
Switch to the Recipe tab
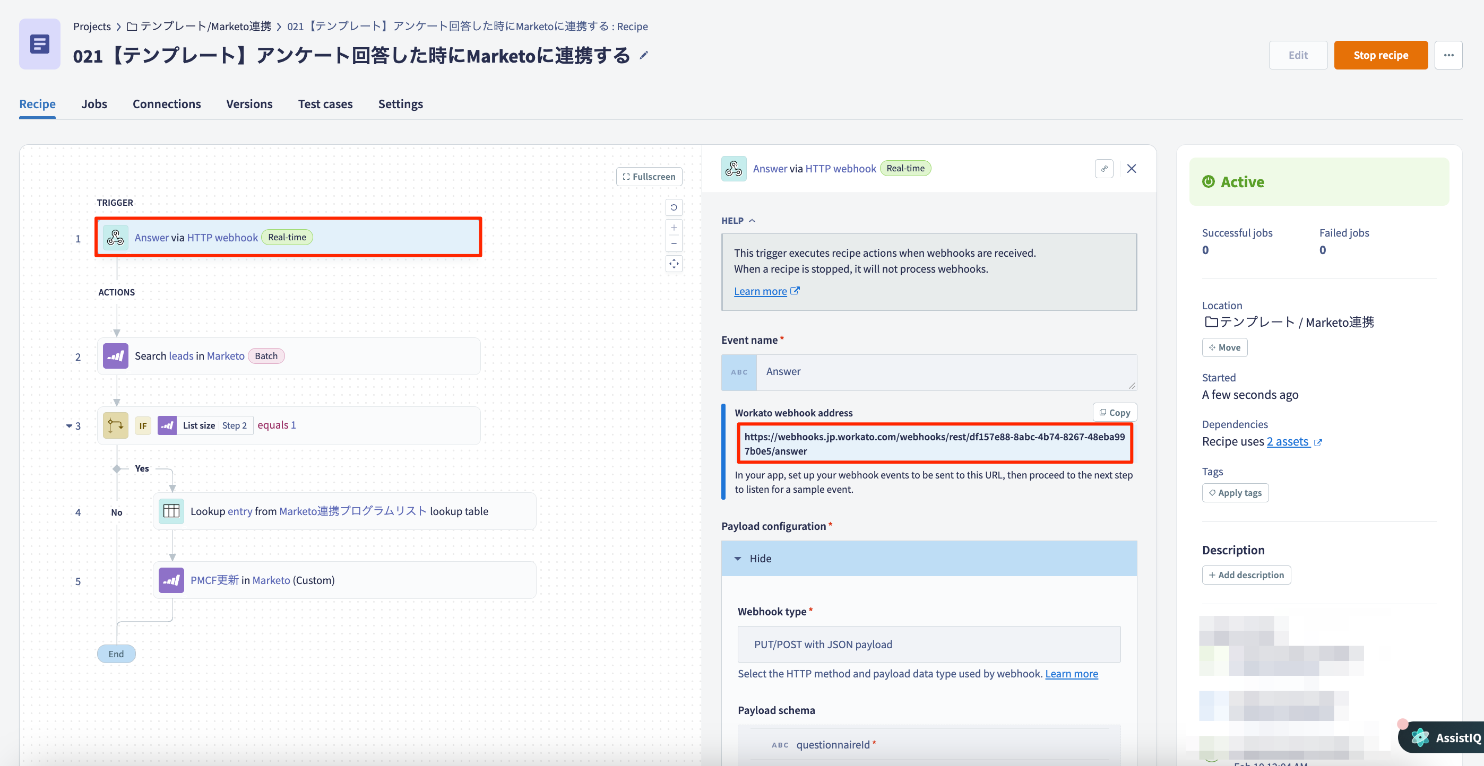[x=38, y=103]
